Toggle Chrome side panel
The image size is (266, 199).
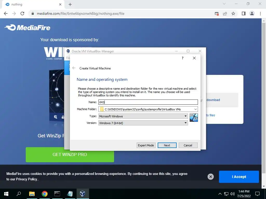(x=244, y=13)
